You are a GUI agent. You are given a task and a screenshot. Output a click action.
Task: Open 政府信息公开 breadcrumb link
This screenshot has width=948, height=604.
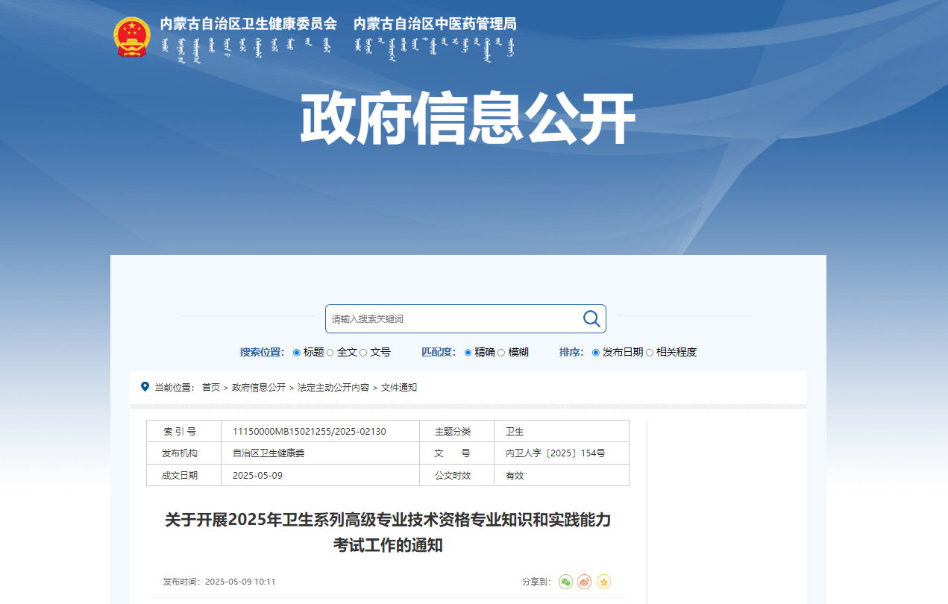tap(259, 388)
